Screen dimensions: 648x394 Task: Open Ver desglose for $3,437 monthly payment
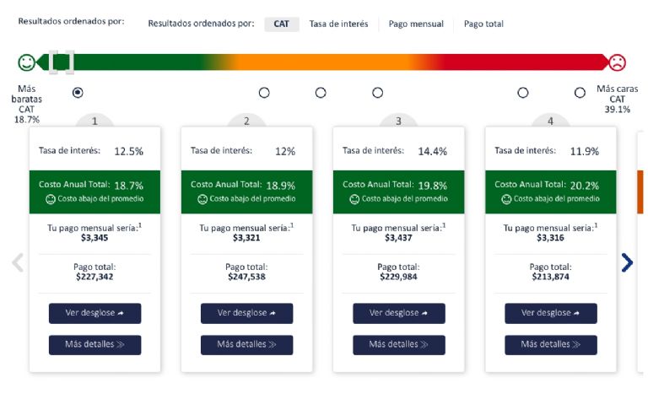pos(398,313)
